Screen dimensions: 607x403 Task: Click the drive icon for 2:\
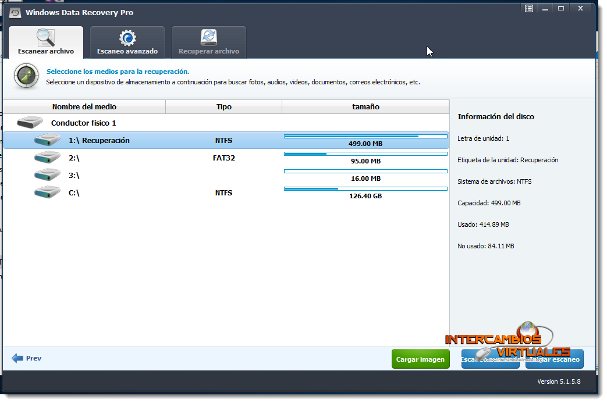pos(47,158)
